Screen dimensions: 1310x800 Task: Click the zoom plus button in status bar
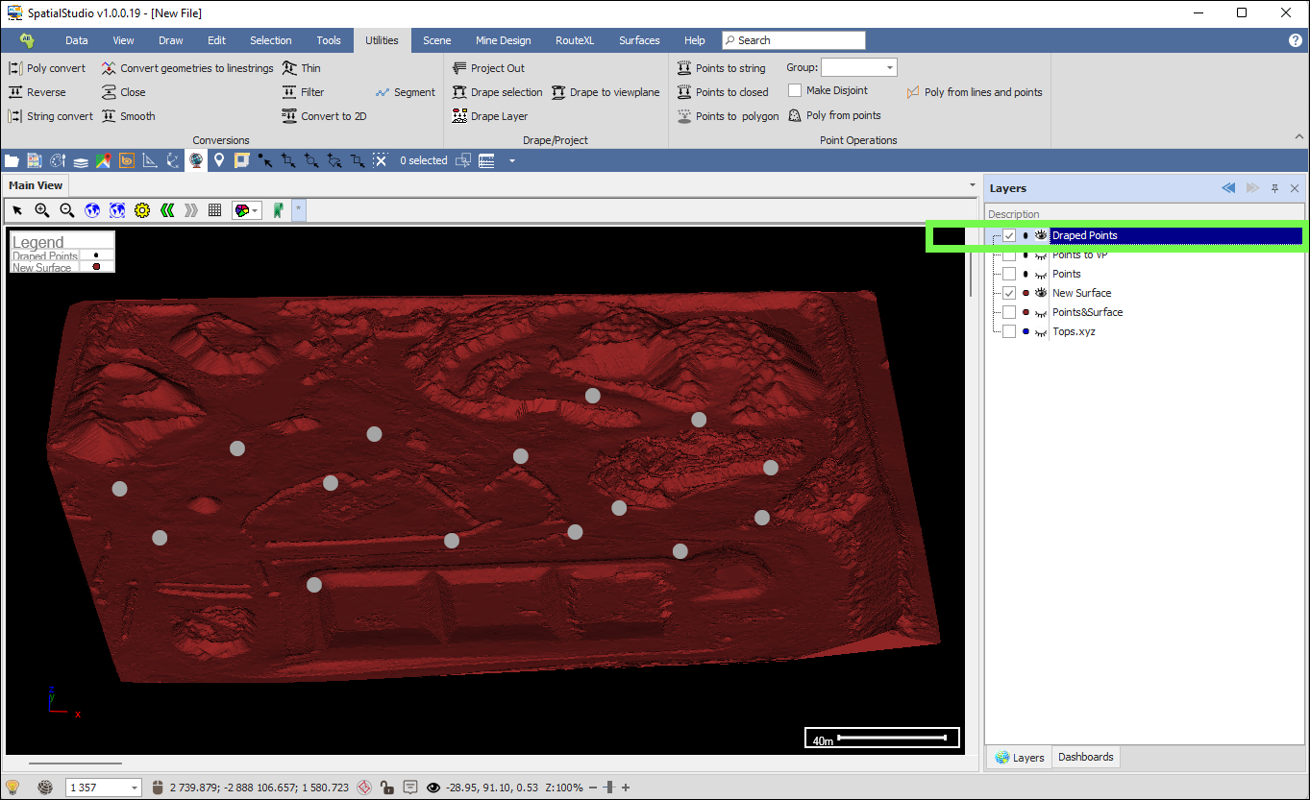(x=626, y=788)
